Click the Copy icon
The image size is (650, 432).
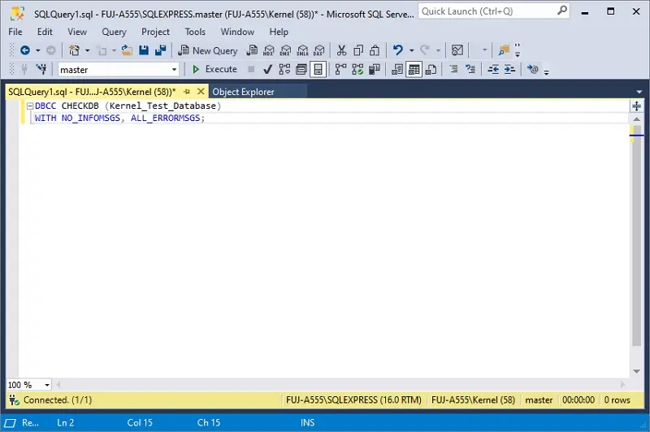(358, 50)
